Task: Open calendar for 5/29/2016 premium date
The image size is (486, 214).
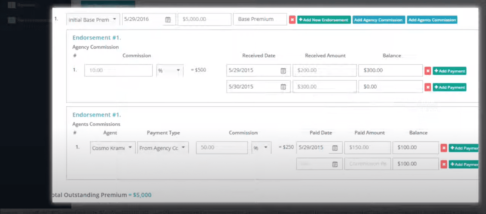Action: click(x=168, y=20)
